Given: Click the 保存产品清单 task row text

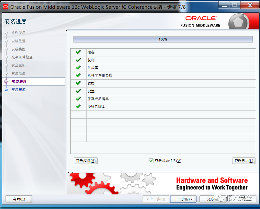Looking at the screenshot, I should coord(98,99).
